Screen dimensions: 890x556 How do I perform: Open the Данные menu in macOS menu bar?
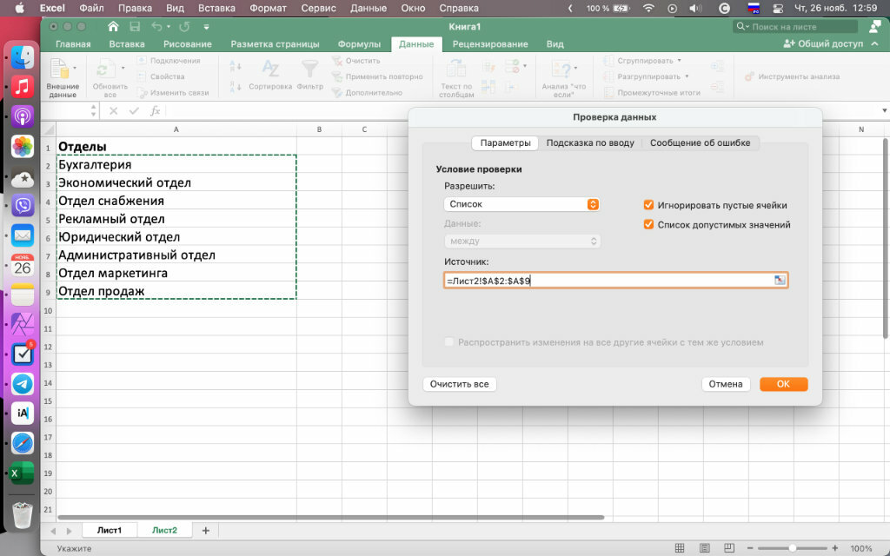[369, 9]
